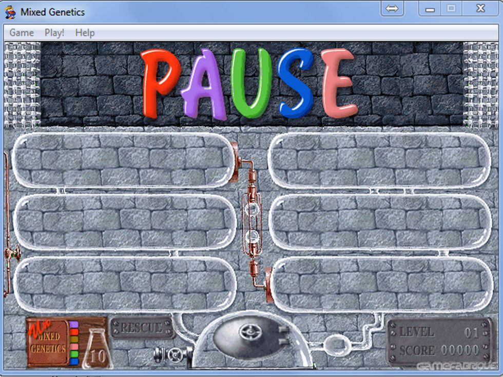Click the green letter U in PAUSE
The image size is (503, 377).
click(251, 83)
